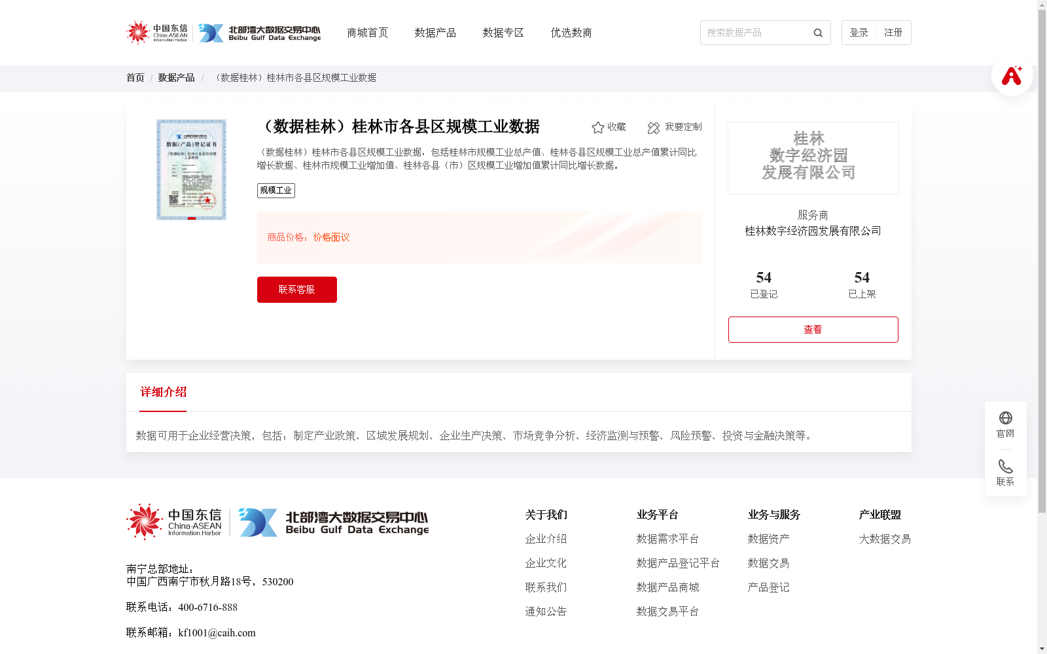The height and width of the screenshot is (654, 1047).
Task: Click the search magnifier icon
Action: tap(818, 33)
